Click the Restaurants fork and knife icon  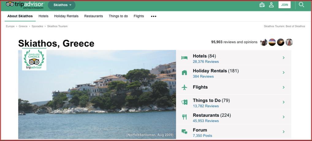[x=184, y=117]
